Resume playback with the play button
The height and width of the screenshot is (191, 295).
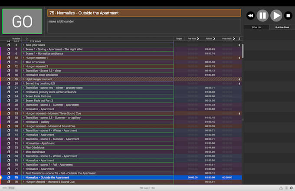tap(276, 16)
